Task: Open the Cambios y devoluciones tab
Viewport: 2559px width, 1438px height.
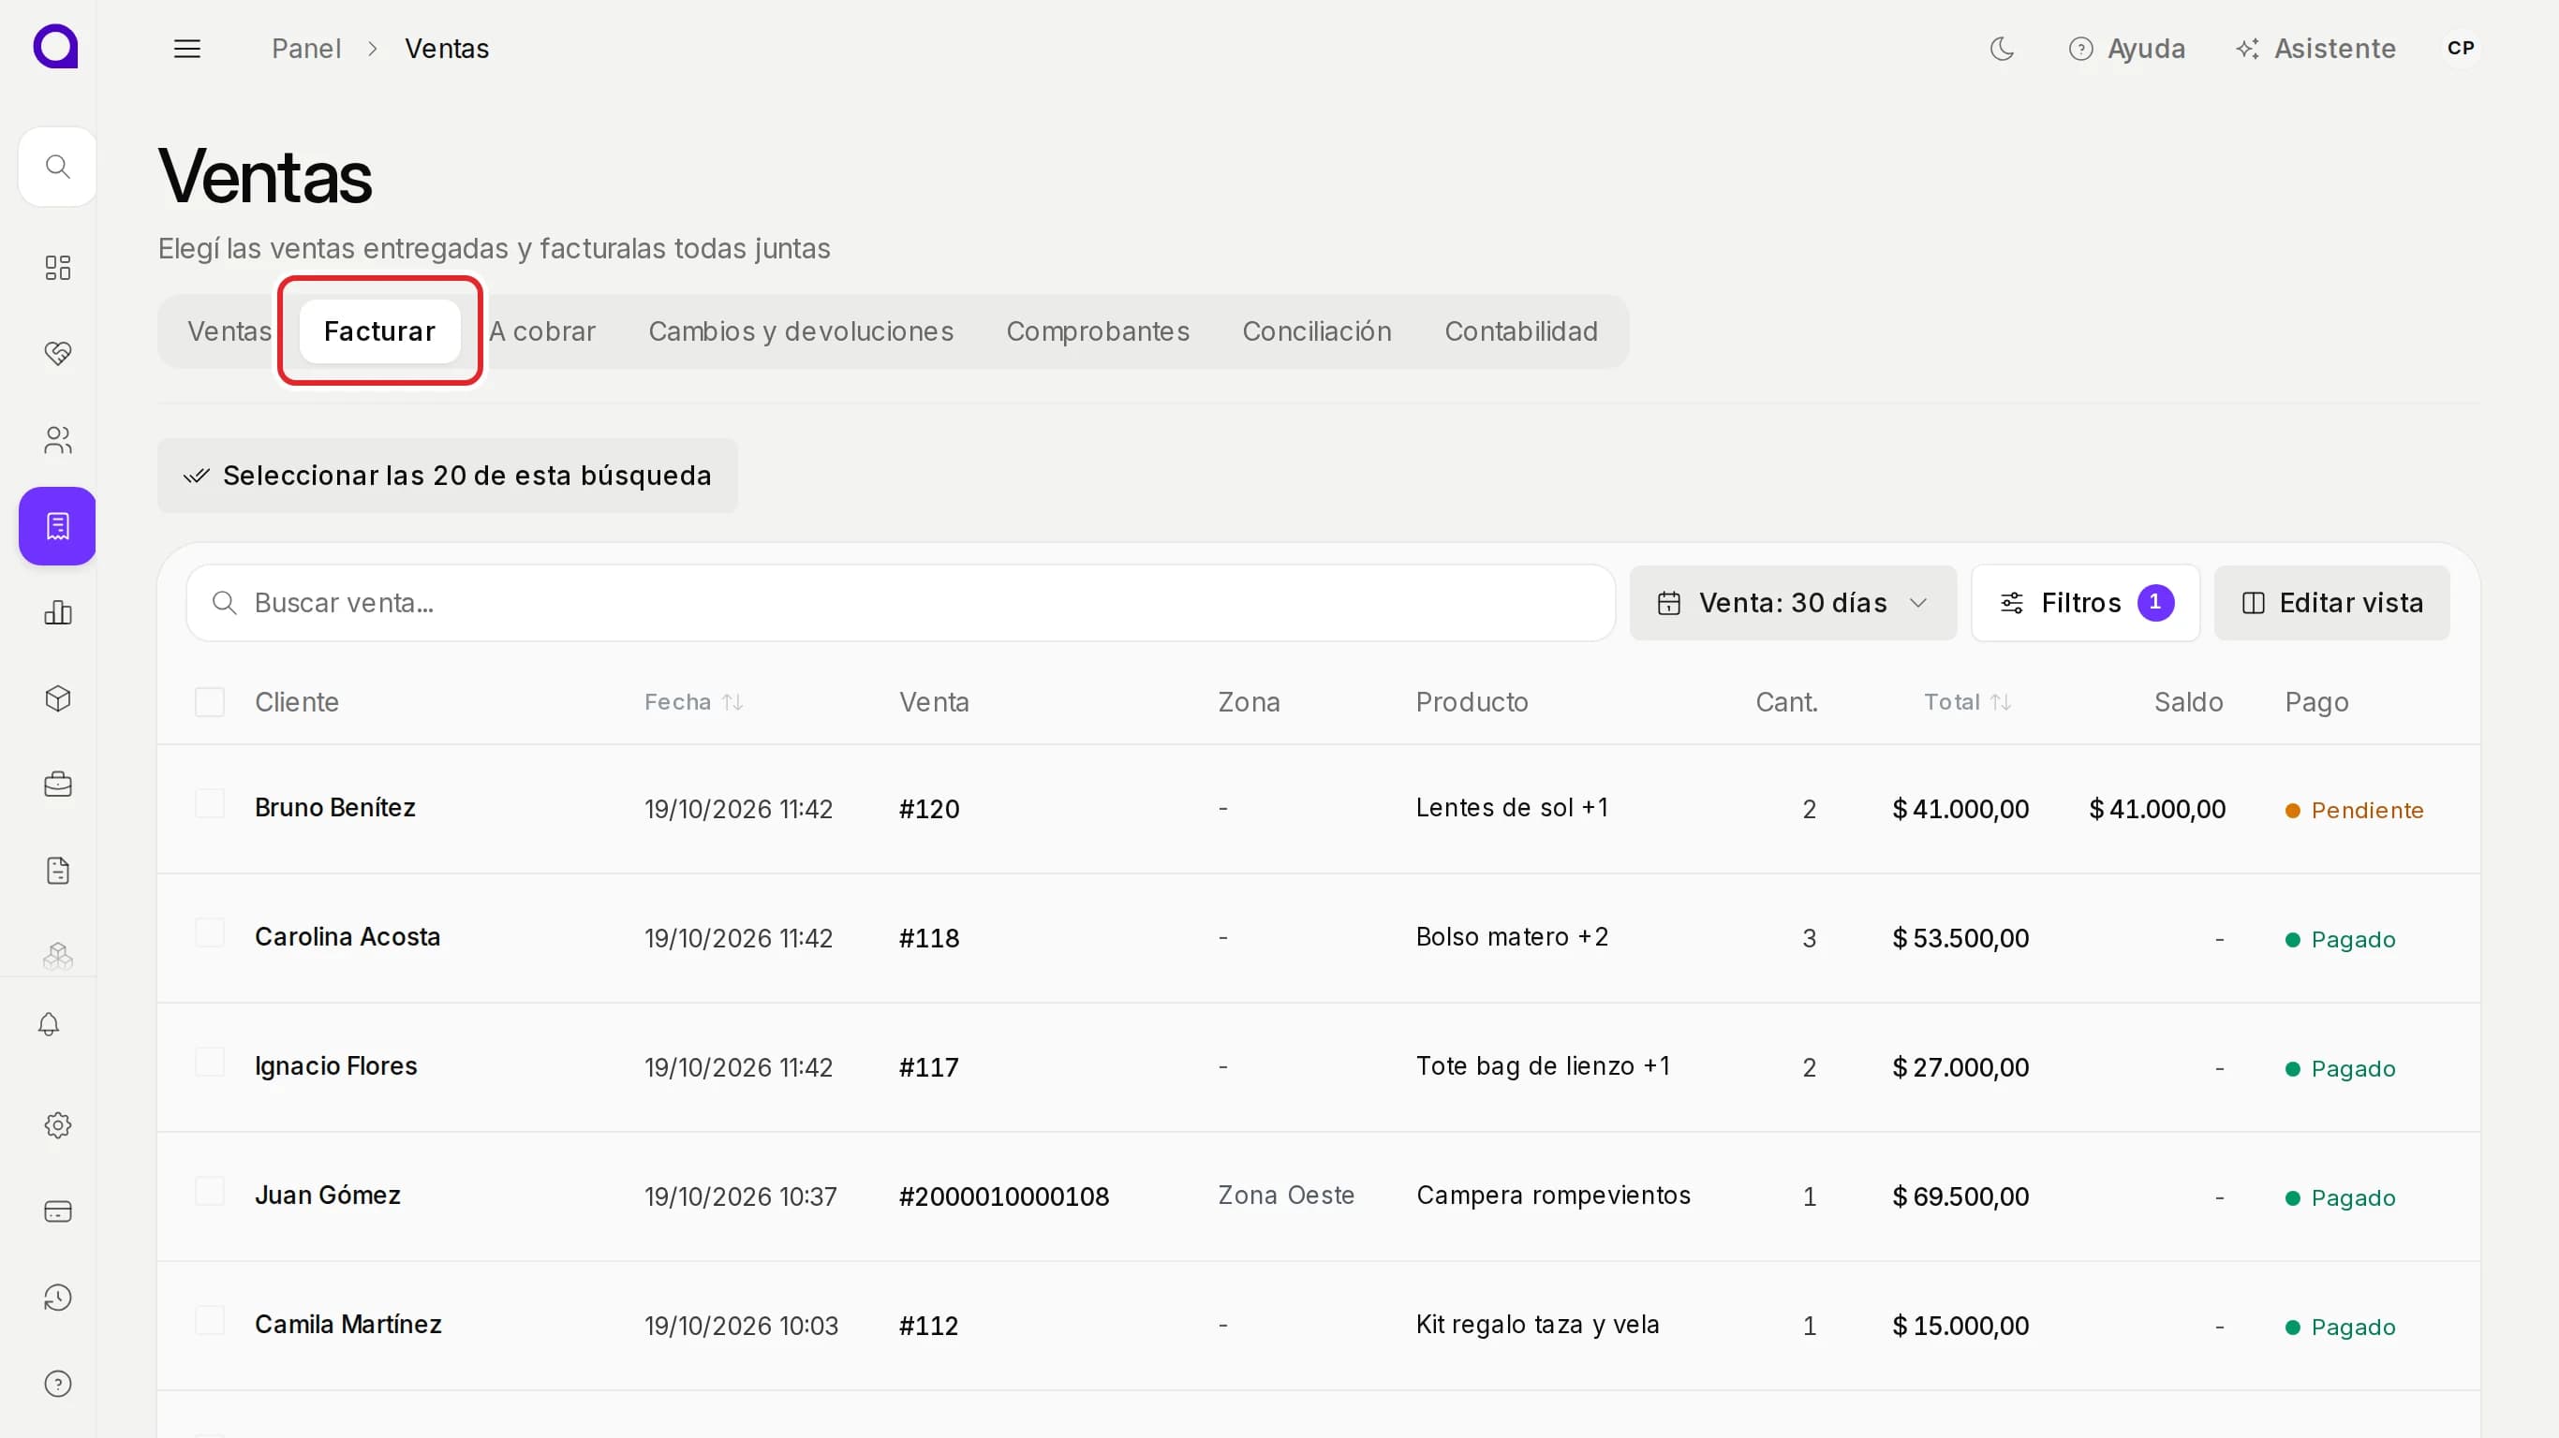Action: (x=801, y=331)
